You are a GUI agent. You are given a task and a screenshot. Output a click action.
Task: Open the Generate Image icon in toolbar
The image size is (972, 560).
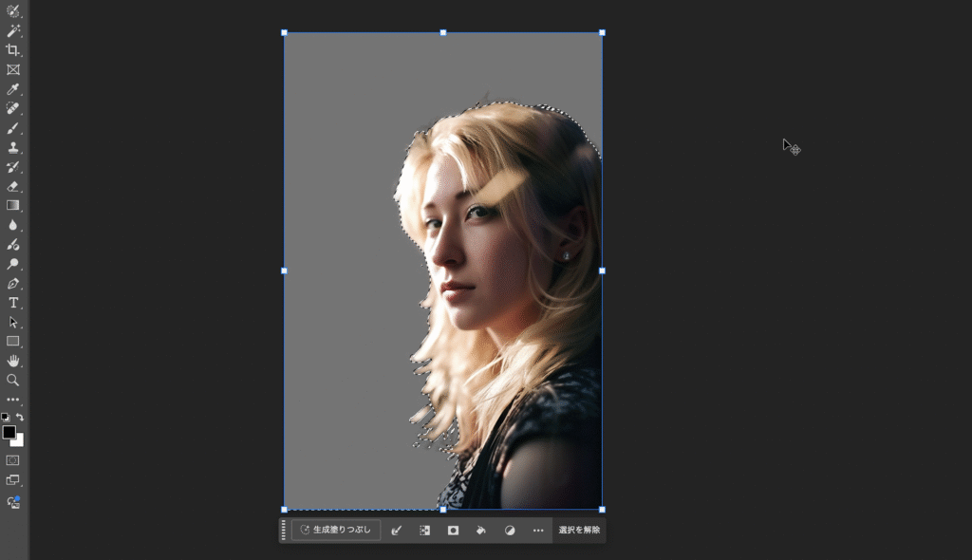click(x=12, y=502)
